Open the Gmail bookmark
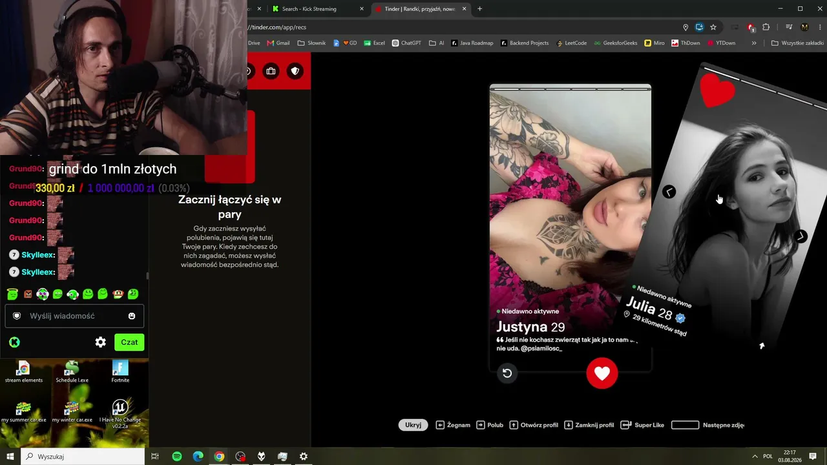 pyautogui.click(x=278, y=43)
